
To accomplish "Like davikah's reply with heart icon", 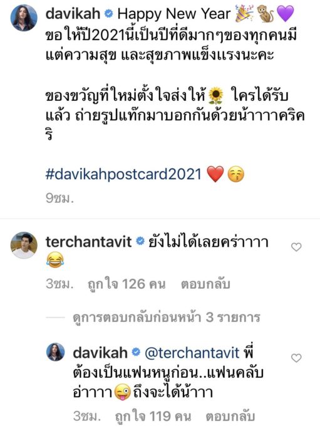I will pos(296,358).
